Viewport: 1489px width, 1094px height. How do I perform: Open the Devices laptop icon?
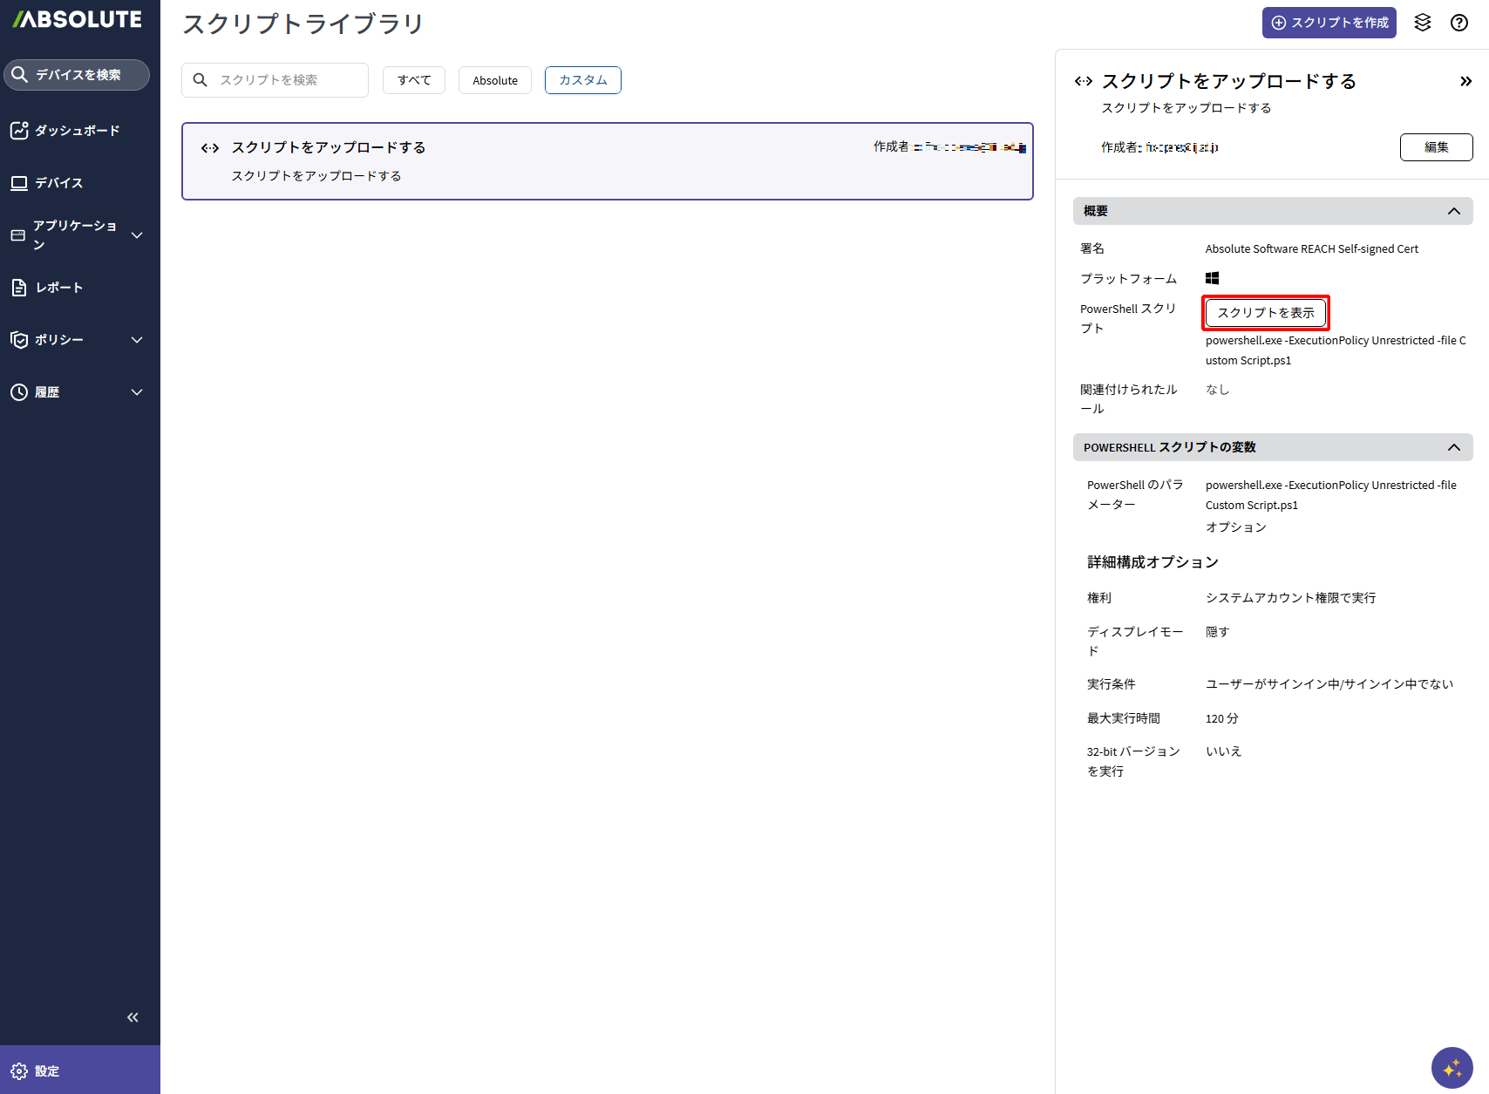19,183
